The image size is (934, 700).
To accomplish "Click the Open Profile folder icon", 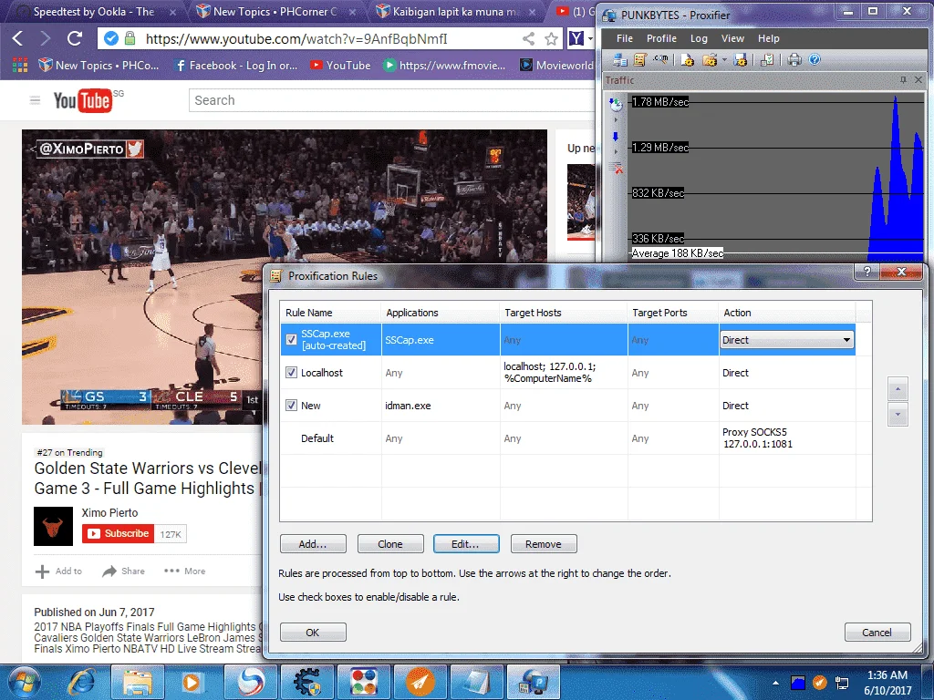I will point(709,59).
